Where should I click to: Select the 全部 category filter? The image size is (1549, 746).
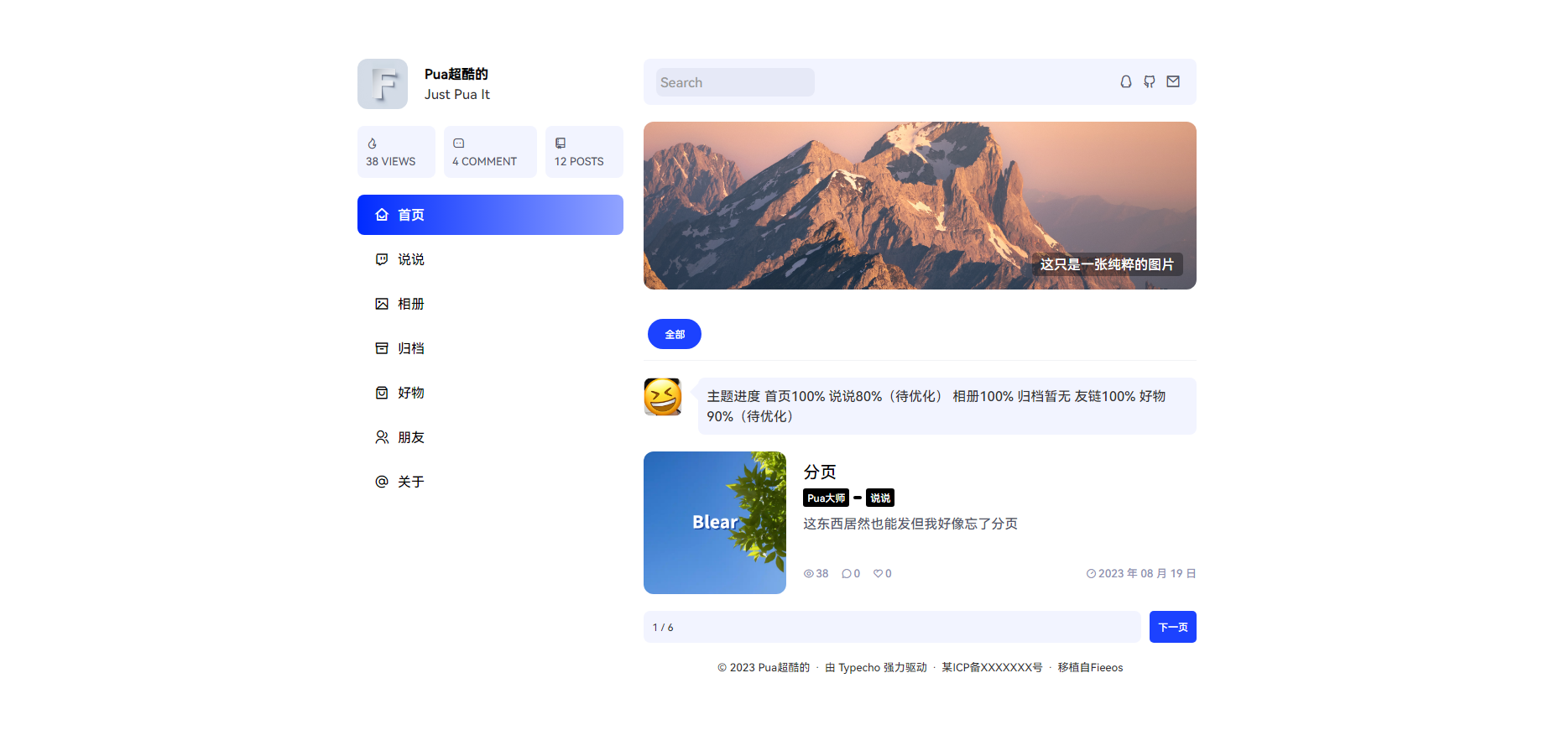coord(674,334)
